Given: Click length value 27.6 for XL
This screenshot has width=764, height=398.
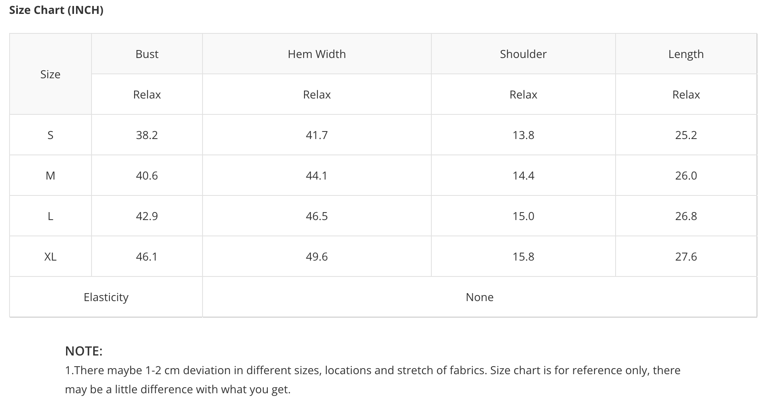Looking at the screenshot, I should (x=686, y=257).
